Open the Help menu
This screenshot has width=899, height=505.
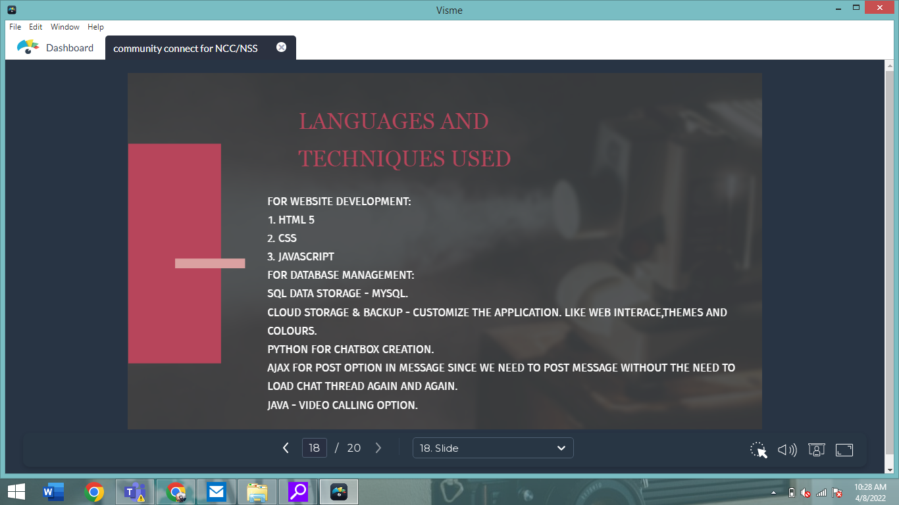pyautogui.click(x=96, y=27)
